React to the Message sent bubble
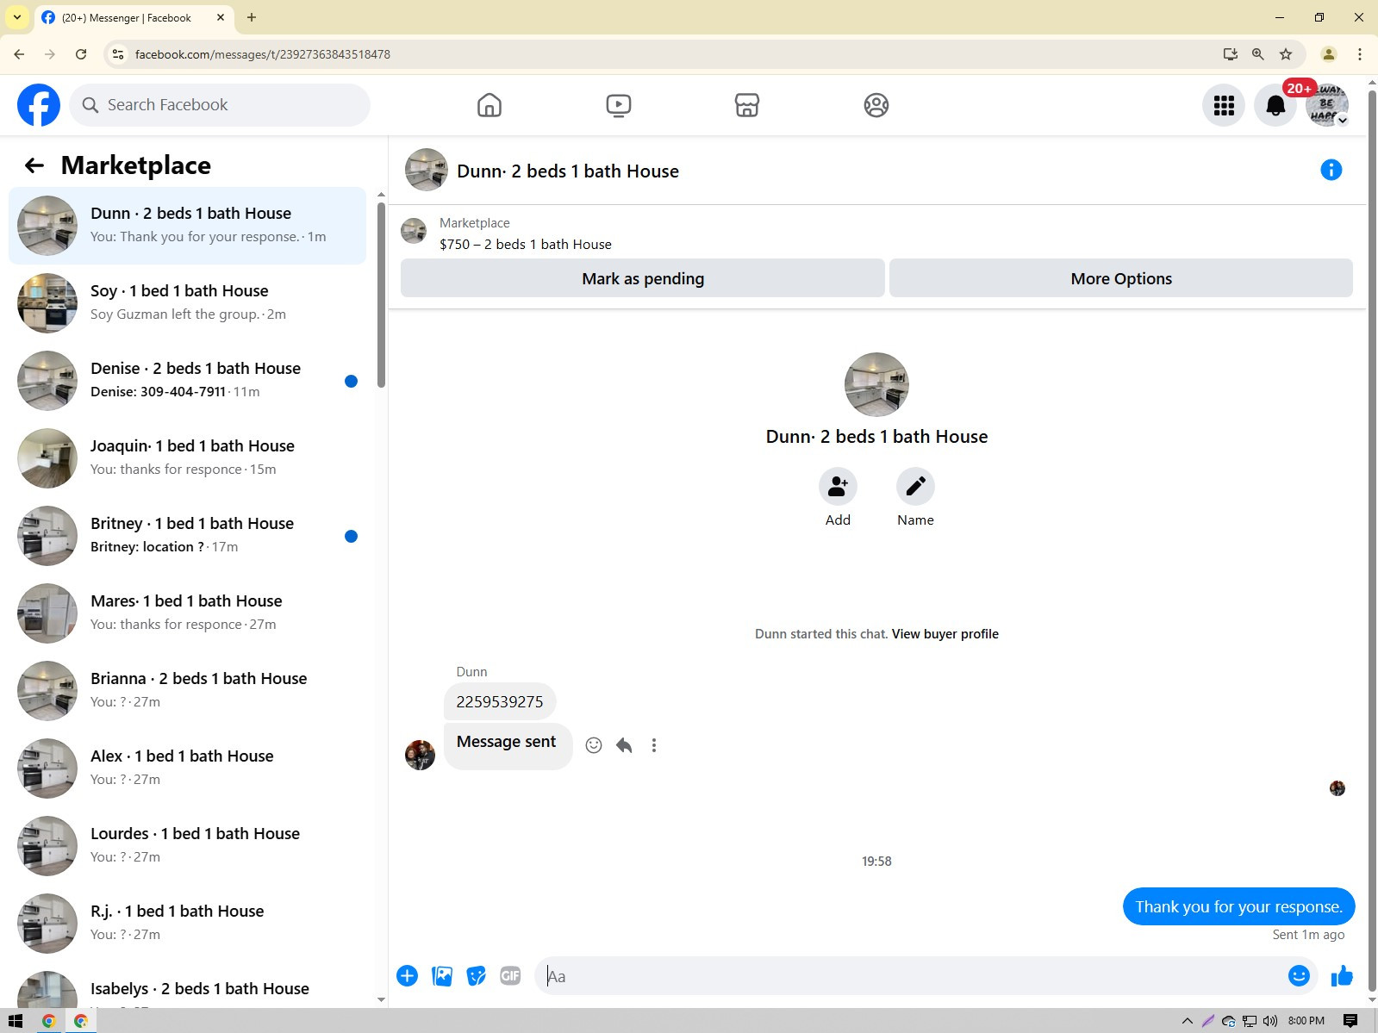The width and height of the screenshot is (1378, 1033). click(x=594, y=745)
